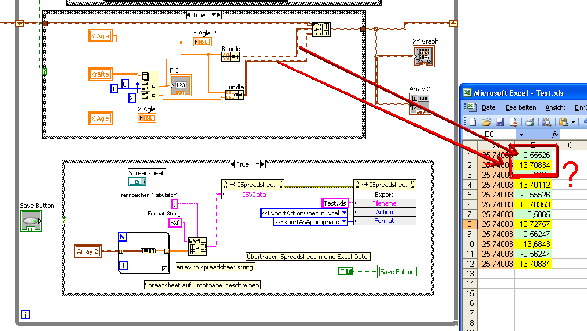The width and height of the screenshot is (587, 331).
Task: Go to previous case in upper case structure
Action: (189, 15)
